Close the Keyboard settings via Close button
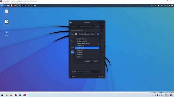This screenshot has height=97, width=174. (101, 77)
